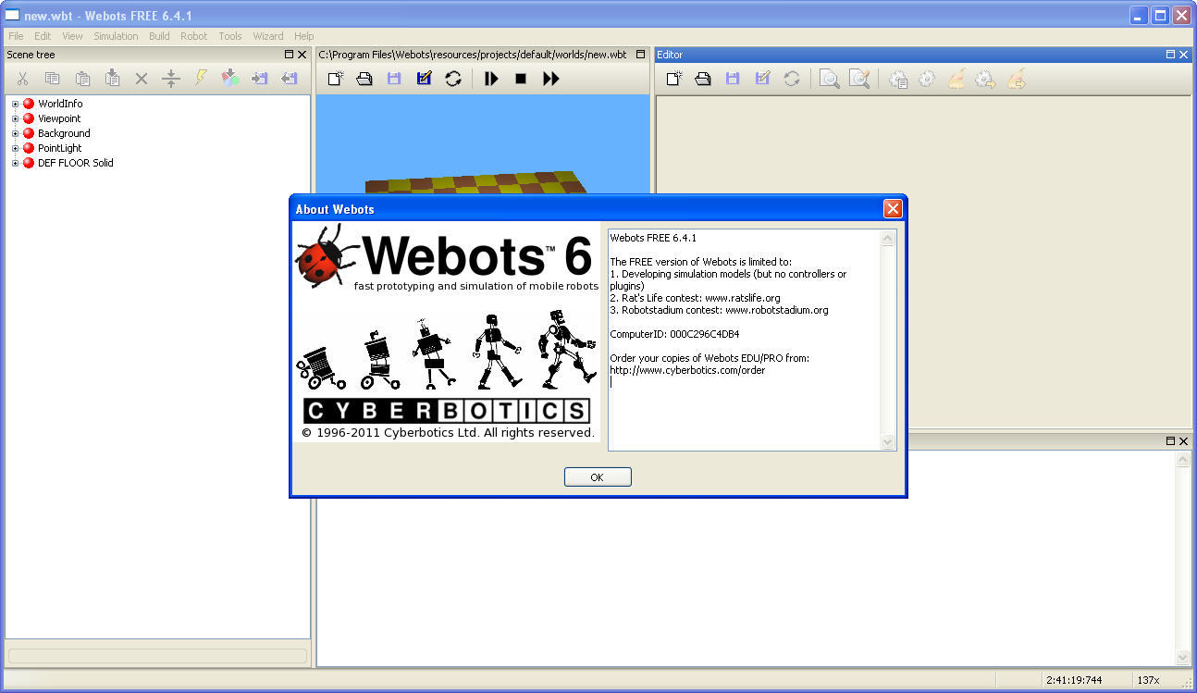Click the Cut icon in Scene tree toolbar

[23, 79]
